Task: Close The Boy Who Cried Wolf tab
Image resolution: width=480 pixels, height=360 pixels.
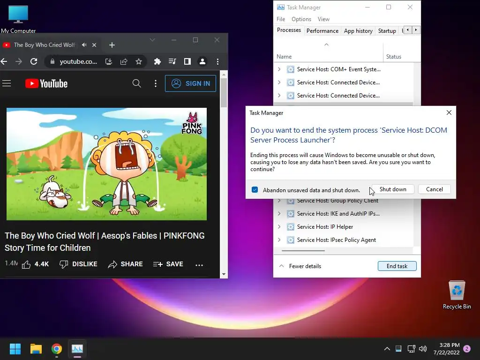Action: (94, 45)
